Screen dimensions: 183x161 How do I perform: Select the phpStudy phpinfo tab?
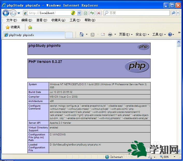(x=34, y=35)
